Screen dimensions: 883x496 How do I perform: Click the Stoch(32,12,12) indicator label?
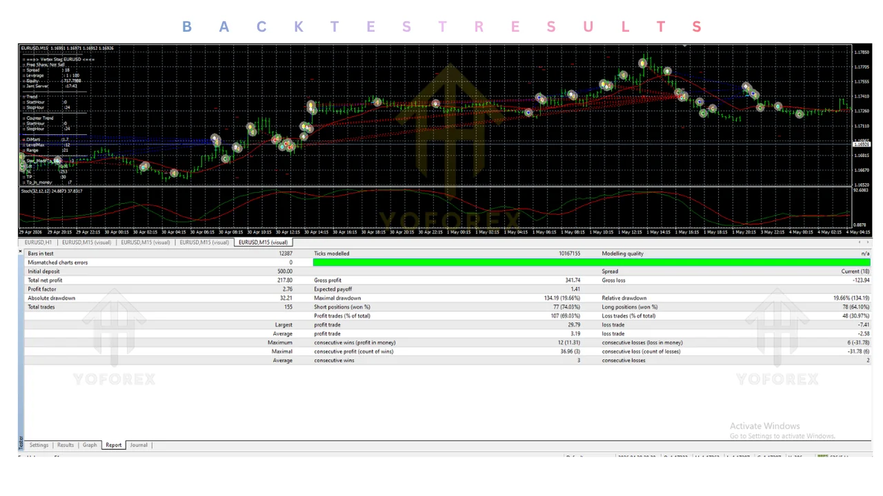click(52, 191)
